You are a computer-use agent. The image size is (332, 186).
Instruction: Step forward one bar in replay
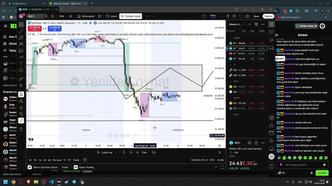pyautogui.click(x=131, y=152)
